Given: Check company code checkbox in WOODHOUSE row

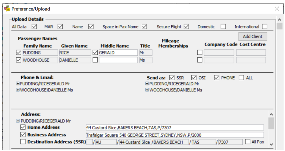Looking at the screenshot, I should (x=200, y=60).
